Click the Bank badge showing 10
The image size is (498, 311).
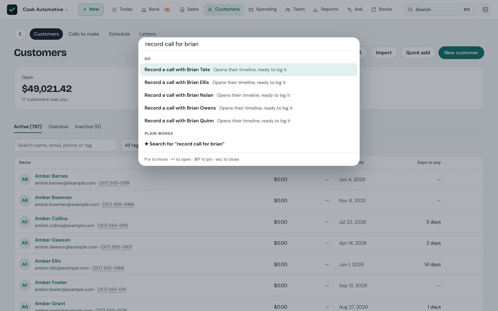coord(167,10)
